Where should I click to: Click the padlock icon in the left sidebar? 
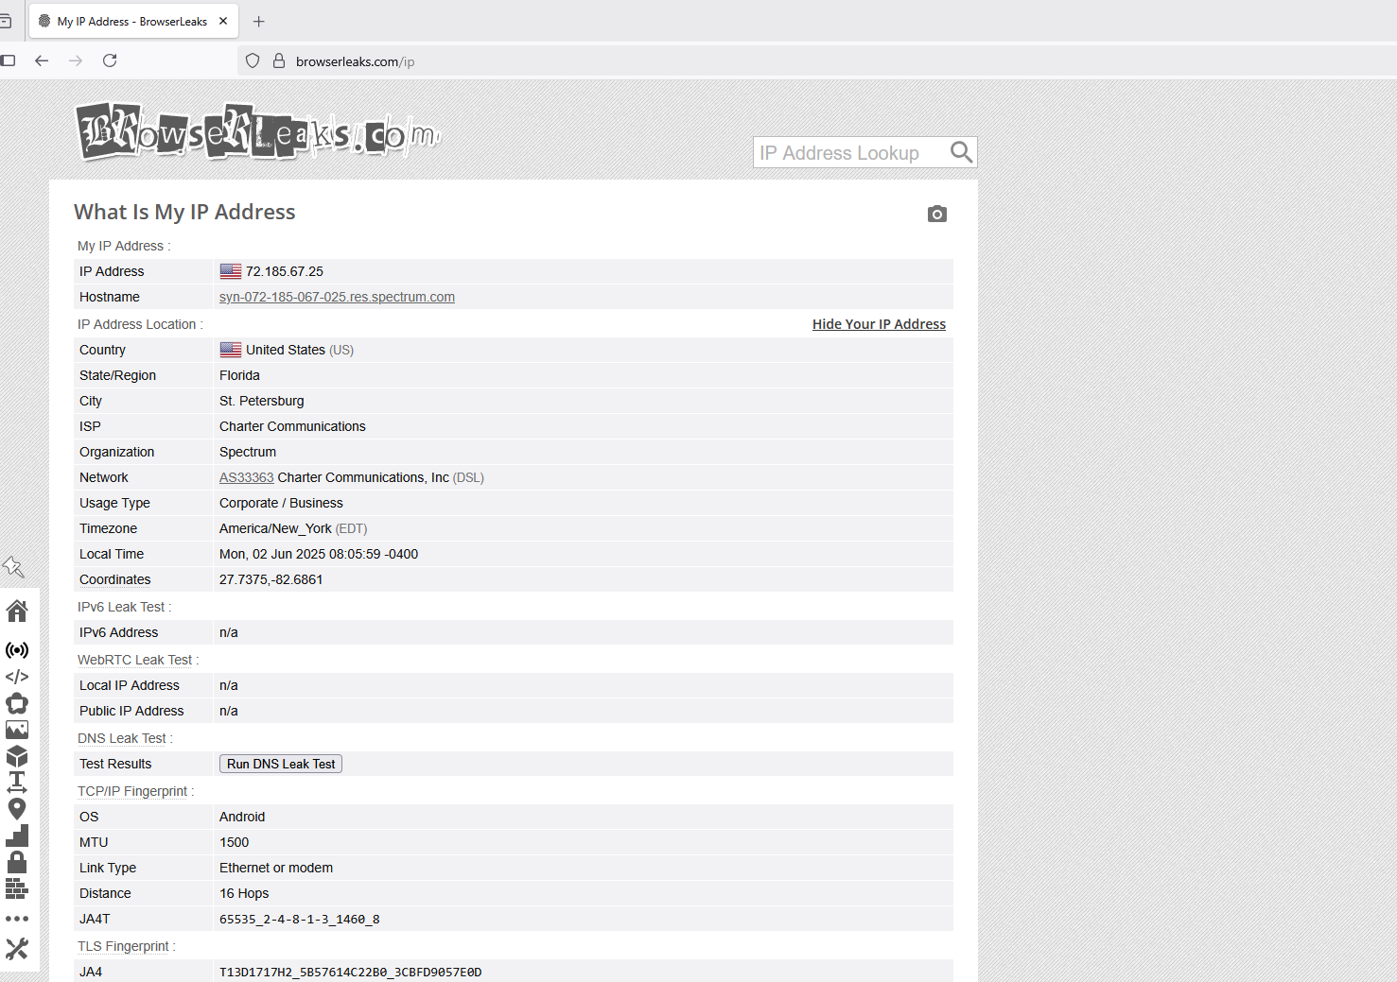17,862
